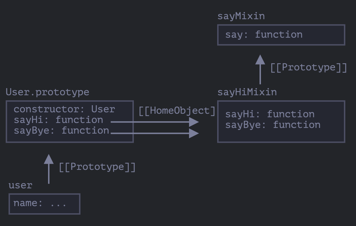Click the sayHiMixin object title

(x=247, y=92)
